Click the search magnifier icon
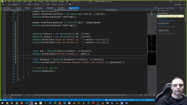The height and width of the screenshot is (105, 187). [x=91, y=1]
